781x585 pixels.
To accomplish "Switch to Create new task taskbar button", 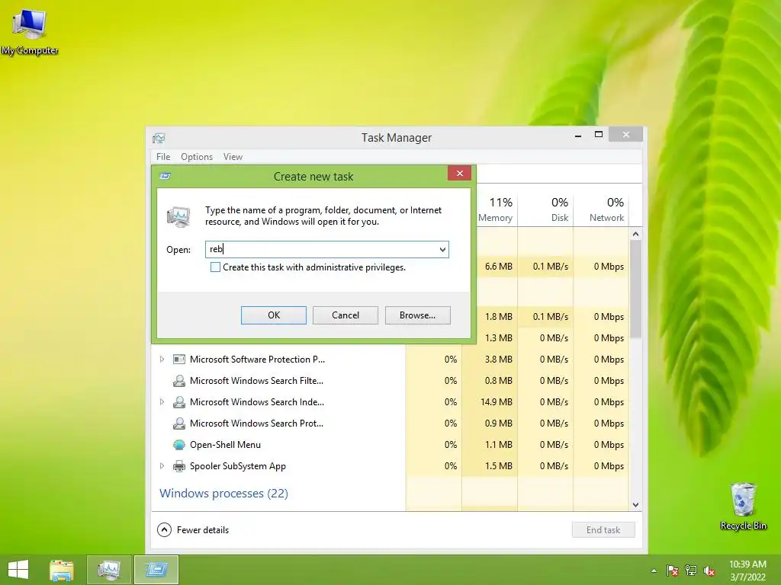I will click(x=156, y=570).
